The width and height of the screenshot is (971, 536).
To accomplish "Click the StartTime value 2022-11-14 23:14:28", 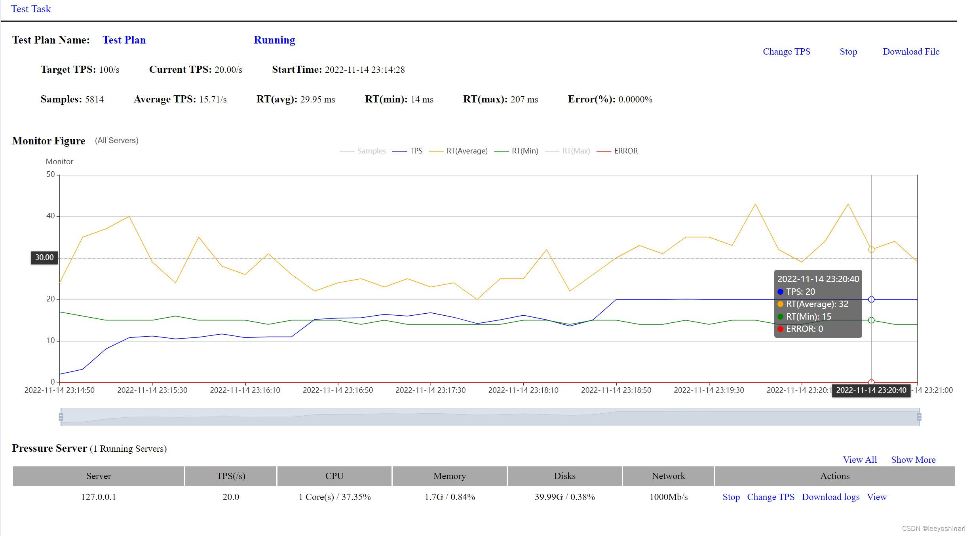I will tap(365, 70).
